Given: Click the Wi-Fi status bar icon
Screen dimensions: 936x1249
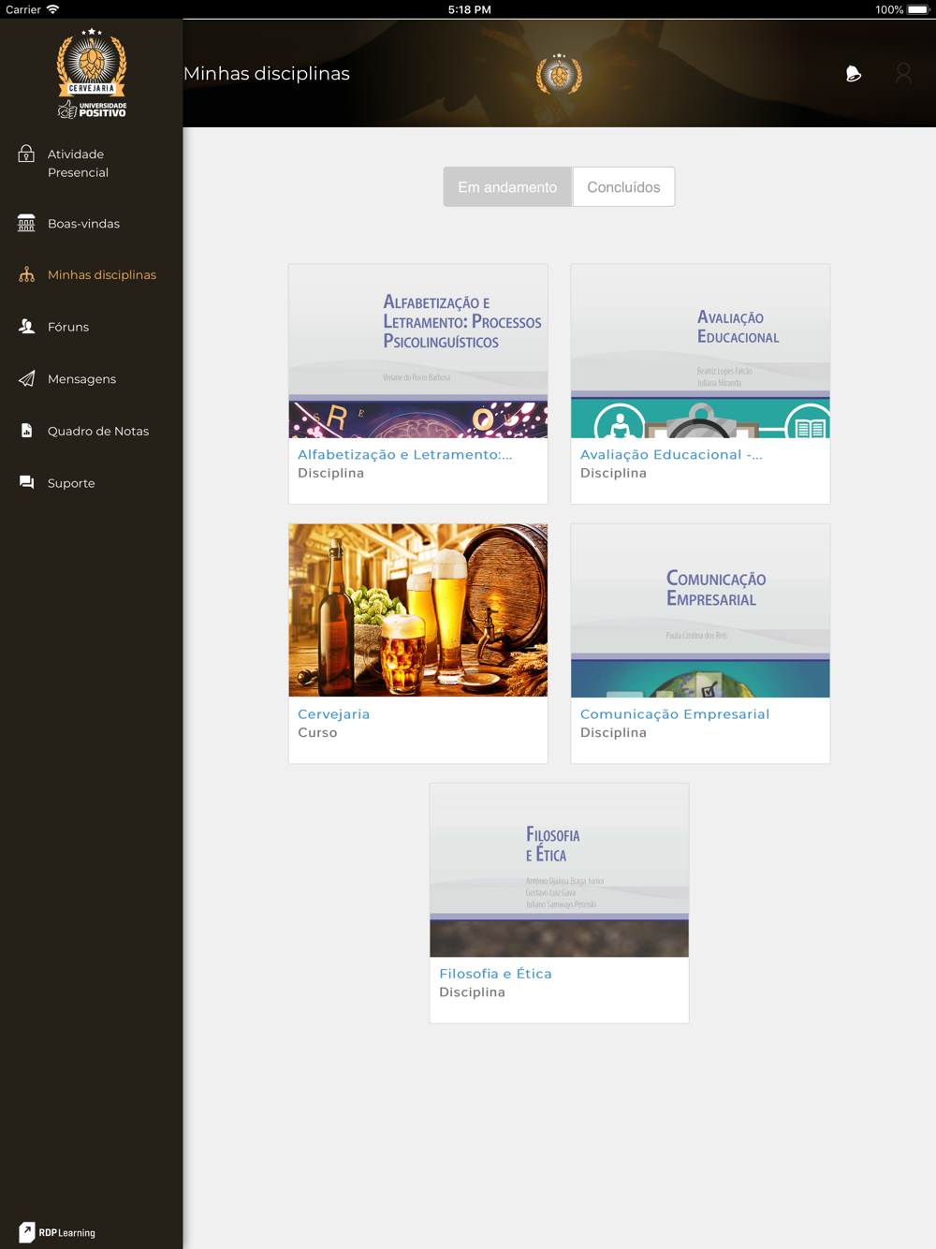Looking at the screenshot, I should click(x=53, y=9).
